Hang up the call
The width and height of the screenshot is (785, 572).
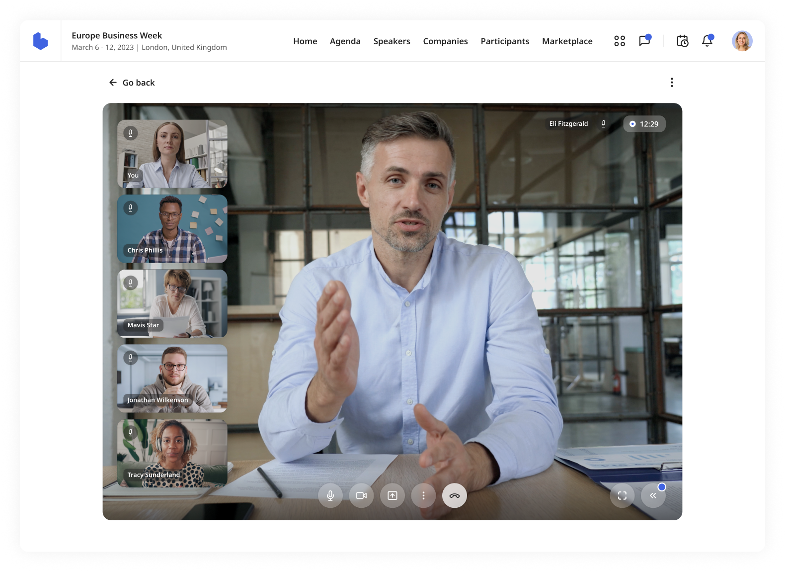click(455, 495)
